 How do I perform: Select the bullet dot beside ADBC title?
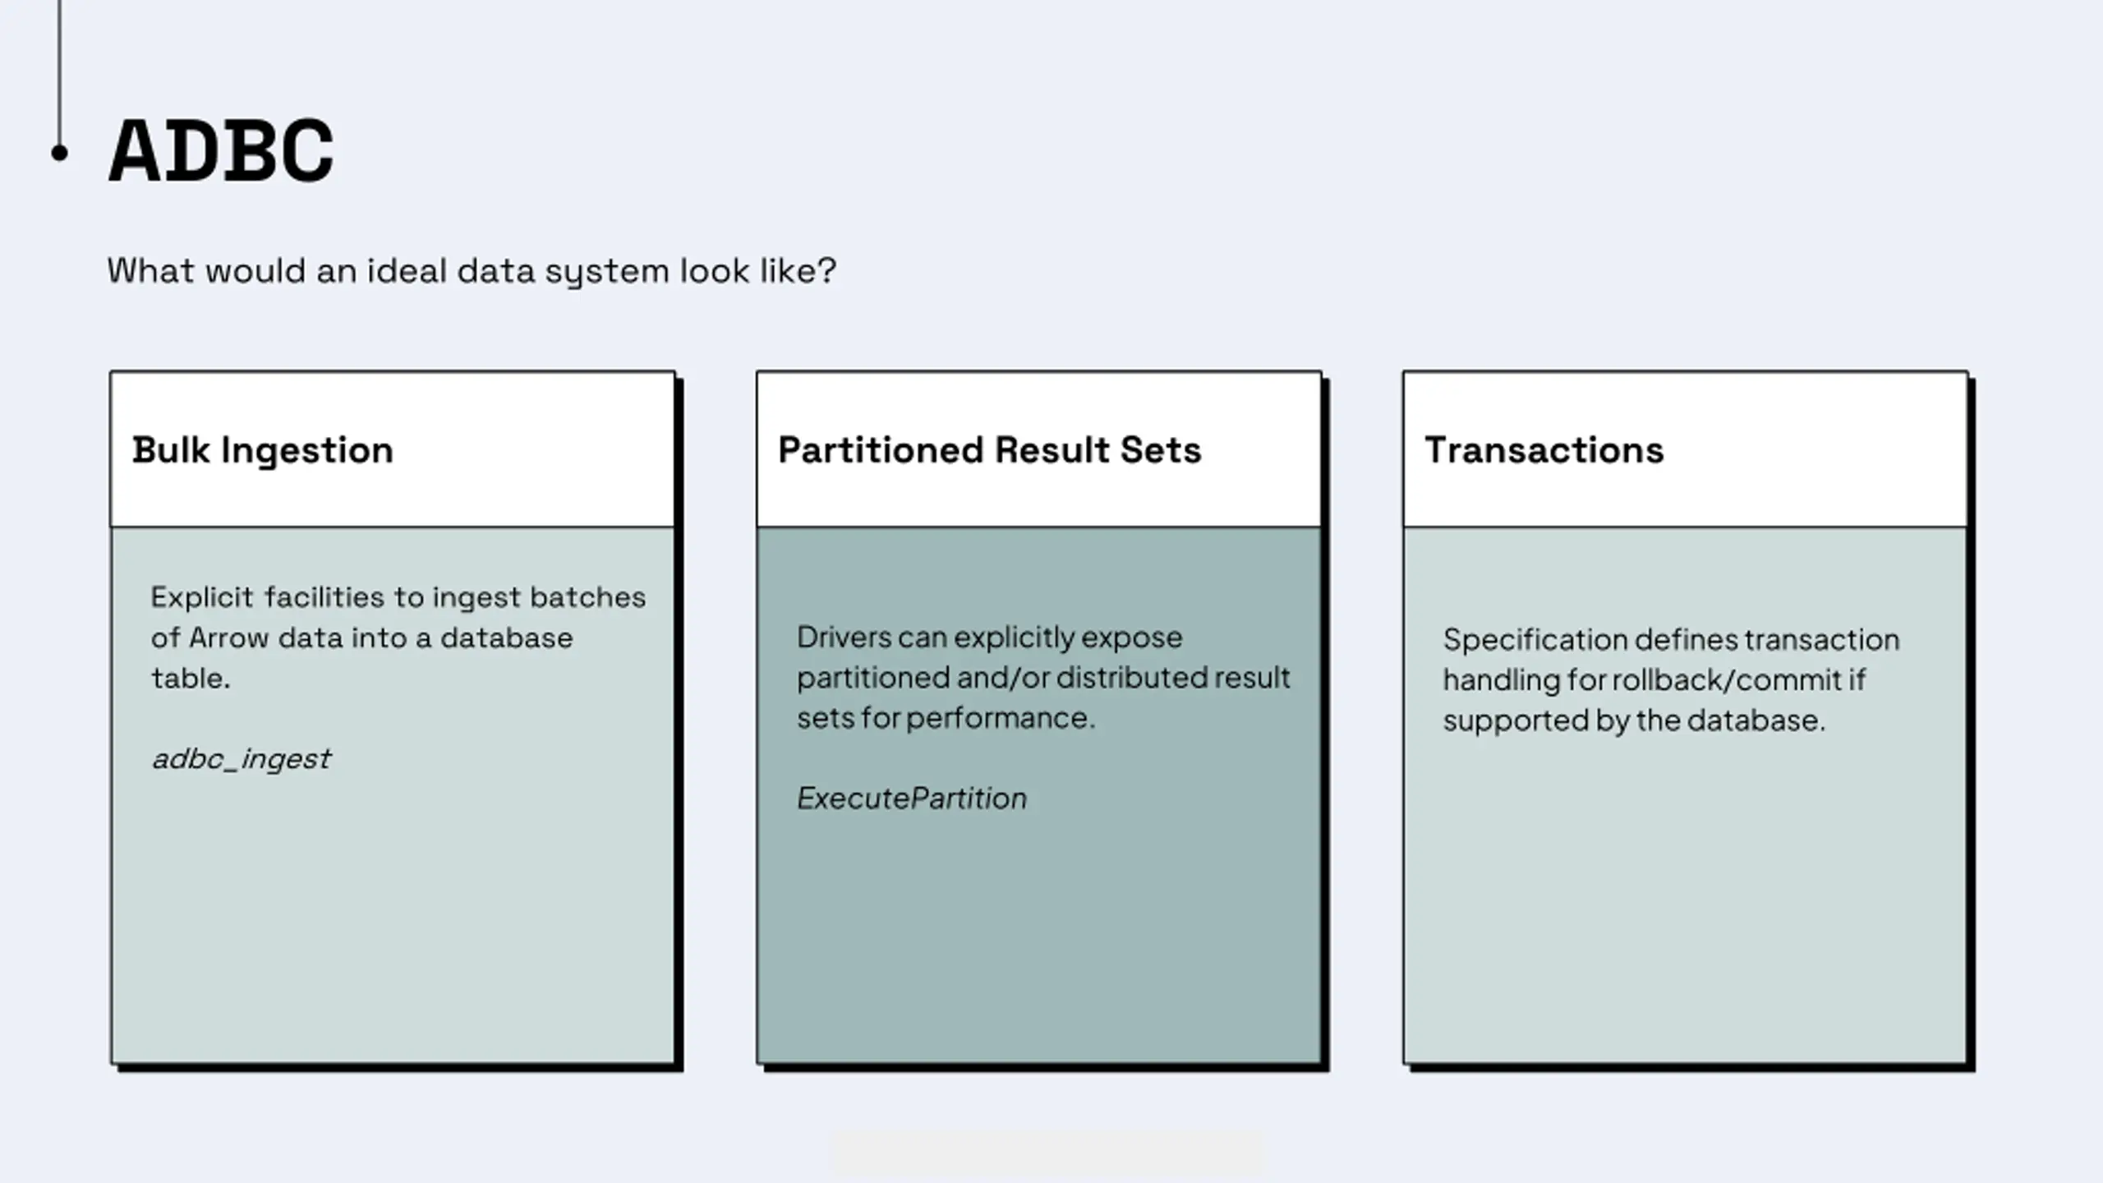coord(59,153)
